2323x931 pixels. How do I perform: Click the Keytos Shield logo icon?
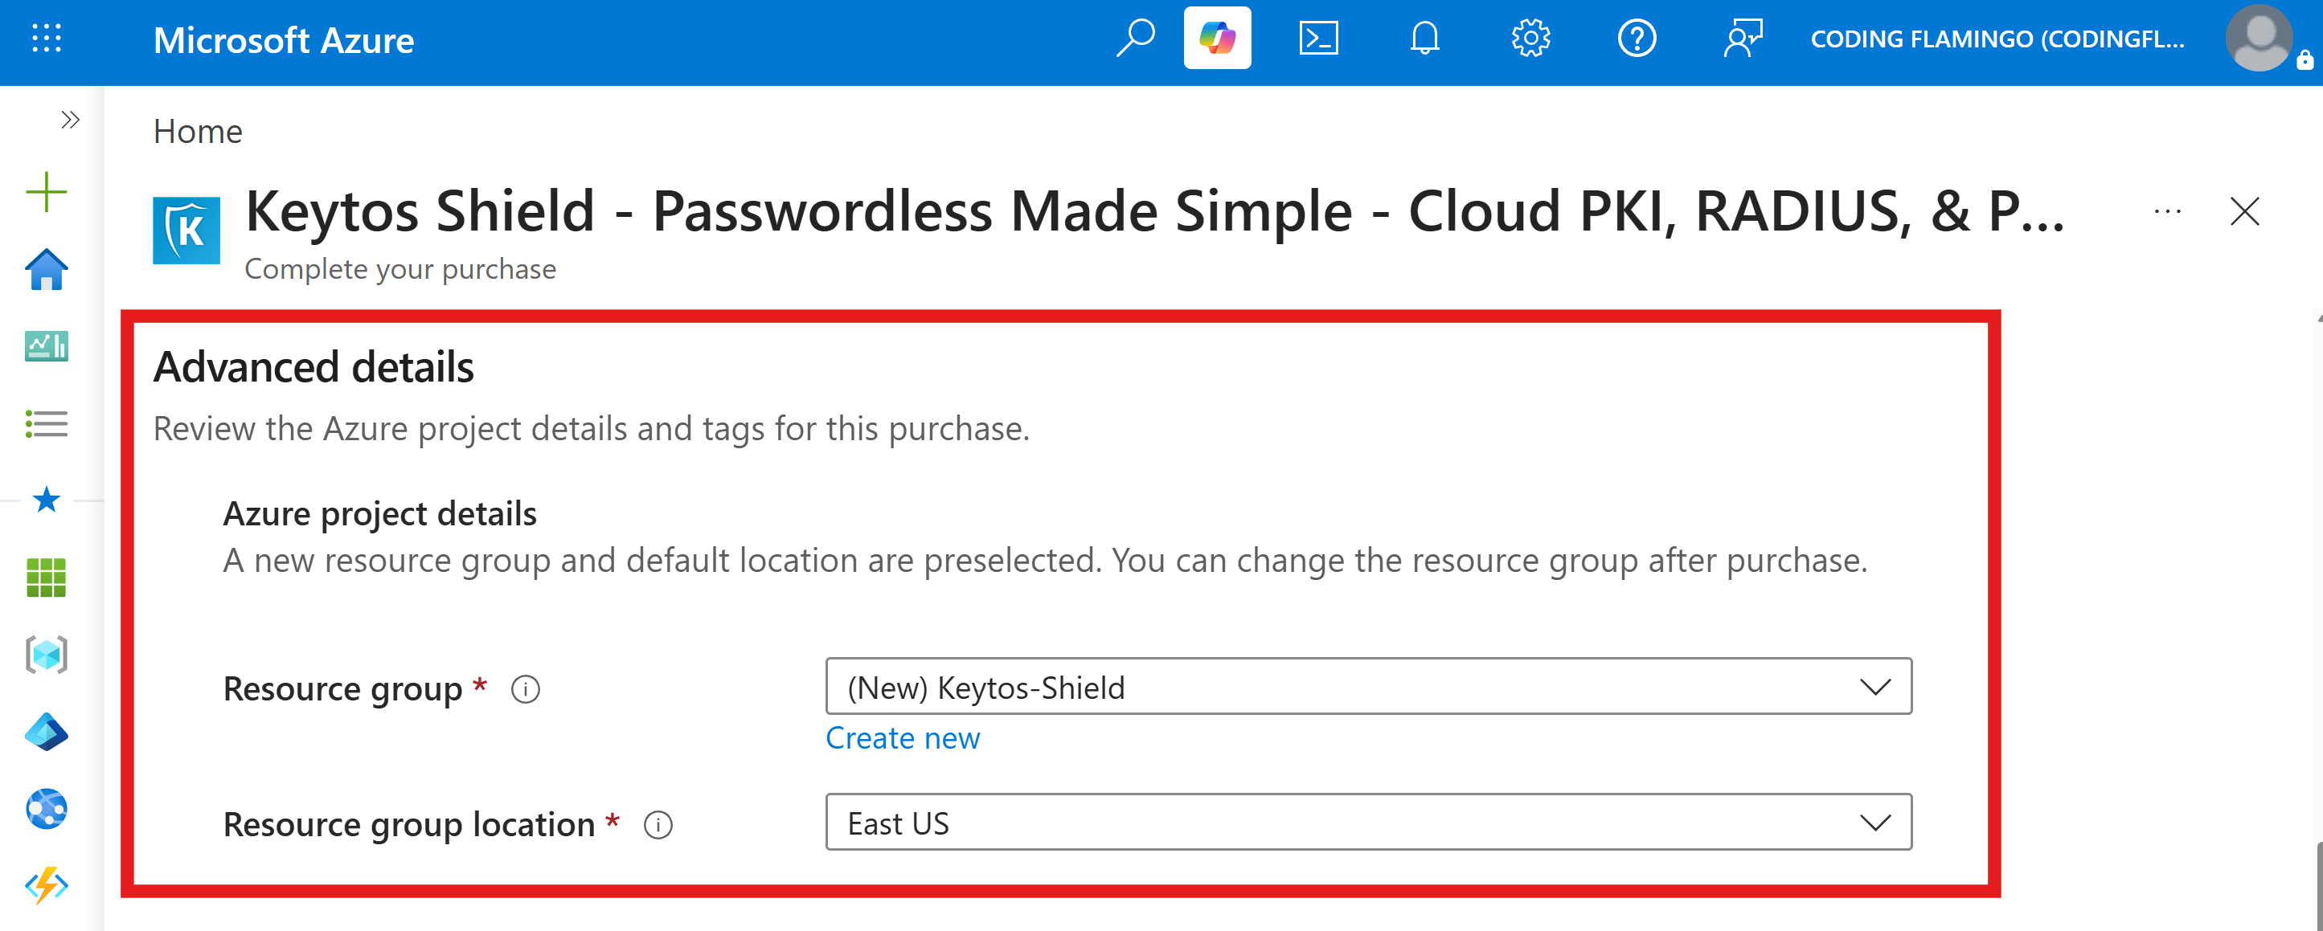coord(186,231)
